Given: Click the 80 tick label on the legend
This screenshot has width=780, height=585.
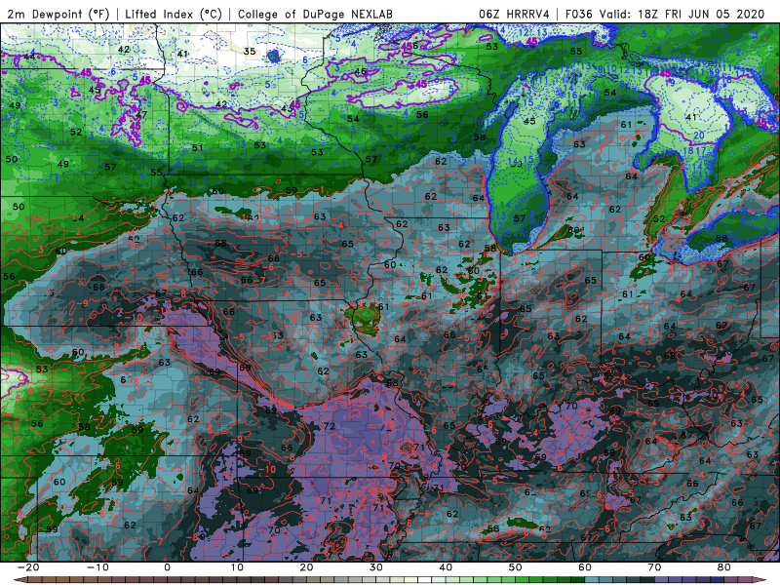Looking at the screenshot, I should [x=724, y=567].
